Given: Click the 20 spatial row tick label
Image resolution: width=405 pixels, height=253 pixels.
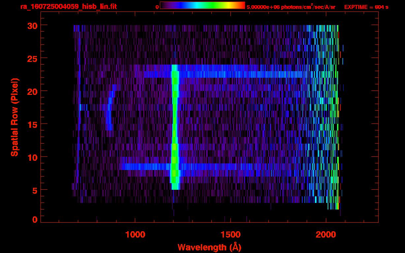Looking at the screenshot, I should [32, 91].
